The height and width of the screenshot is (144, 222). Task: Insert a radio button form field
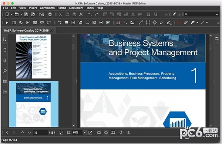point(101,22)
